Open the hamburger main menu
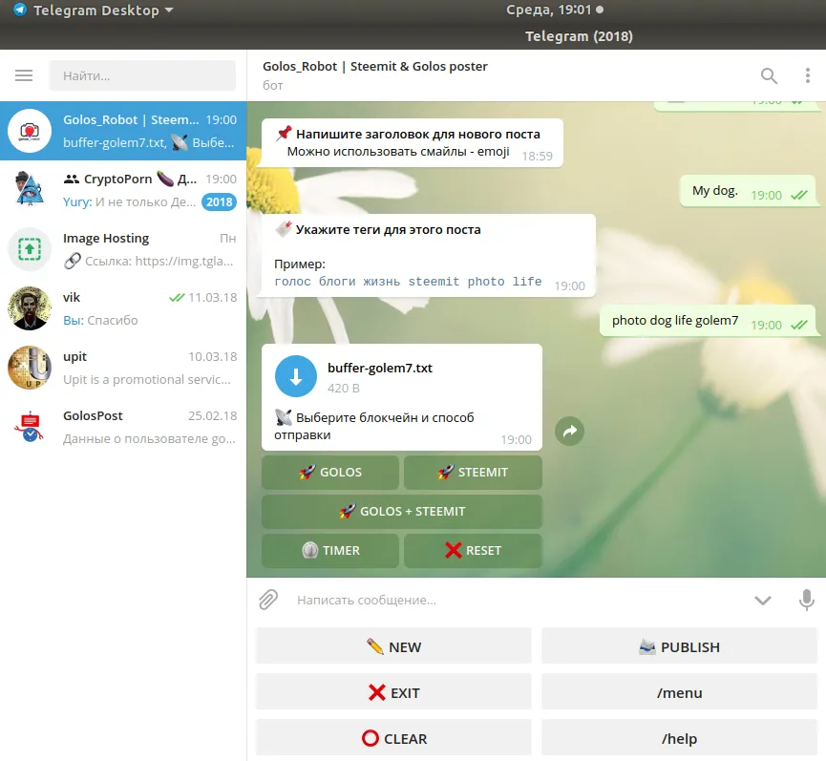 [x=24, y=75]
